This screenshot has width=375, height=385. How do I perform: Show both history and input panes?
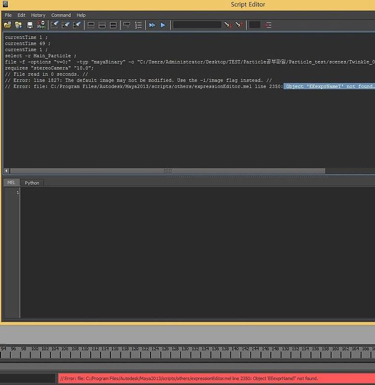click(x=114, y=25)
